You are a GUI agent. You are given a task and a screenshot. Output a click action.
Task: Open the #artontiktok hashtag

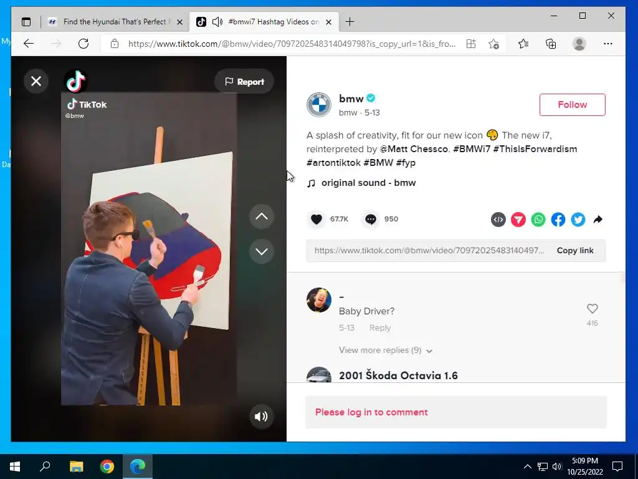(x=333, y=163)
